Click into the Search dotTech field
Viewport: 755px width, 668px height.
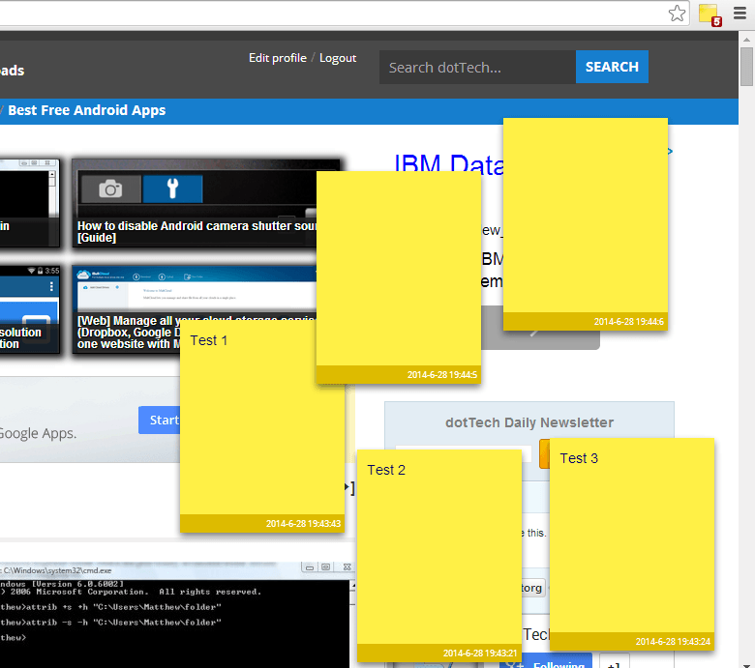tap(476, 68)
